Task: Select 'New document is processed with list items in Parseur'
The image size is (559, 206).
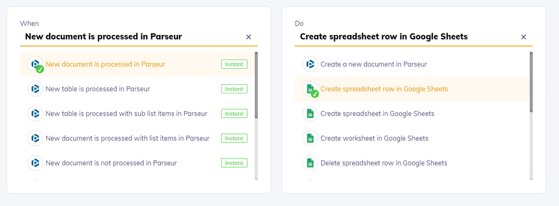Action: point(137,138)
